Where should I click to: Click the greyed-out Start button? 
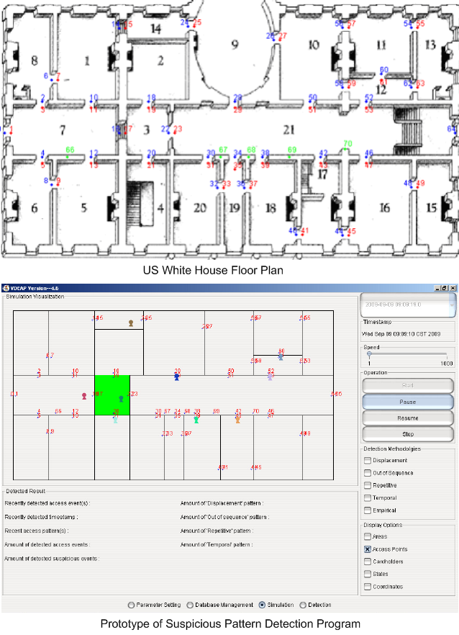pos(408,386)
